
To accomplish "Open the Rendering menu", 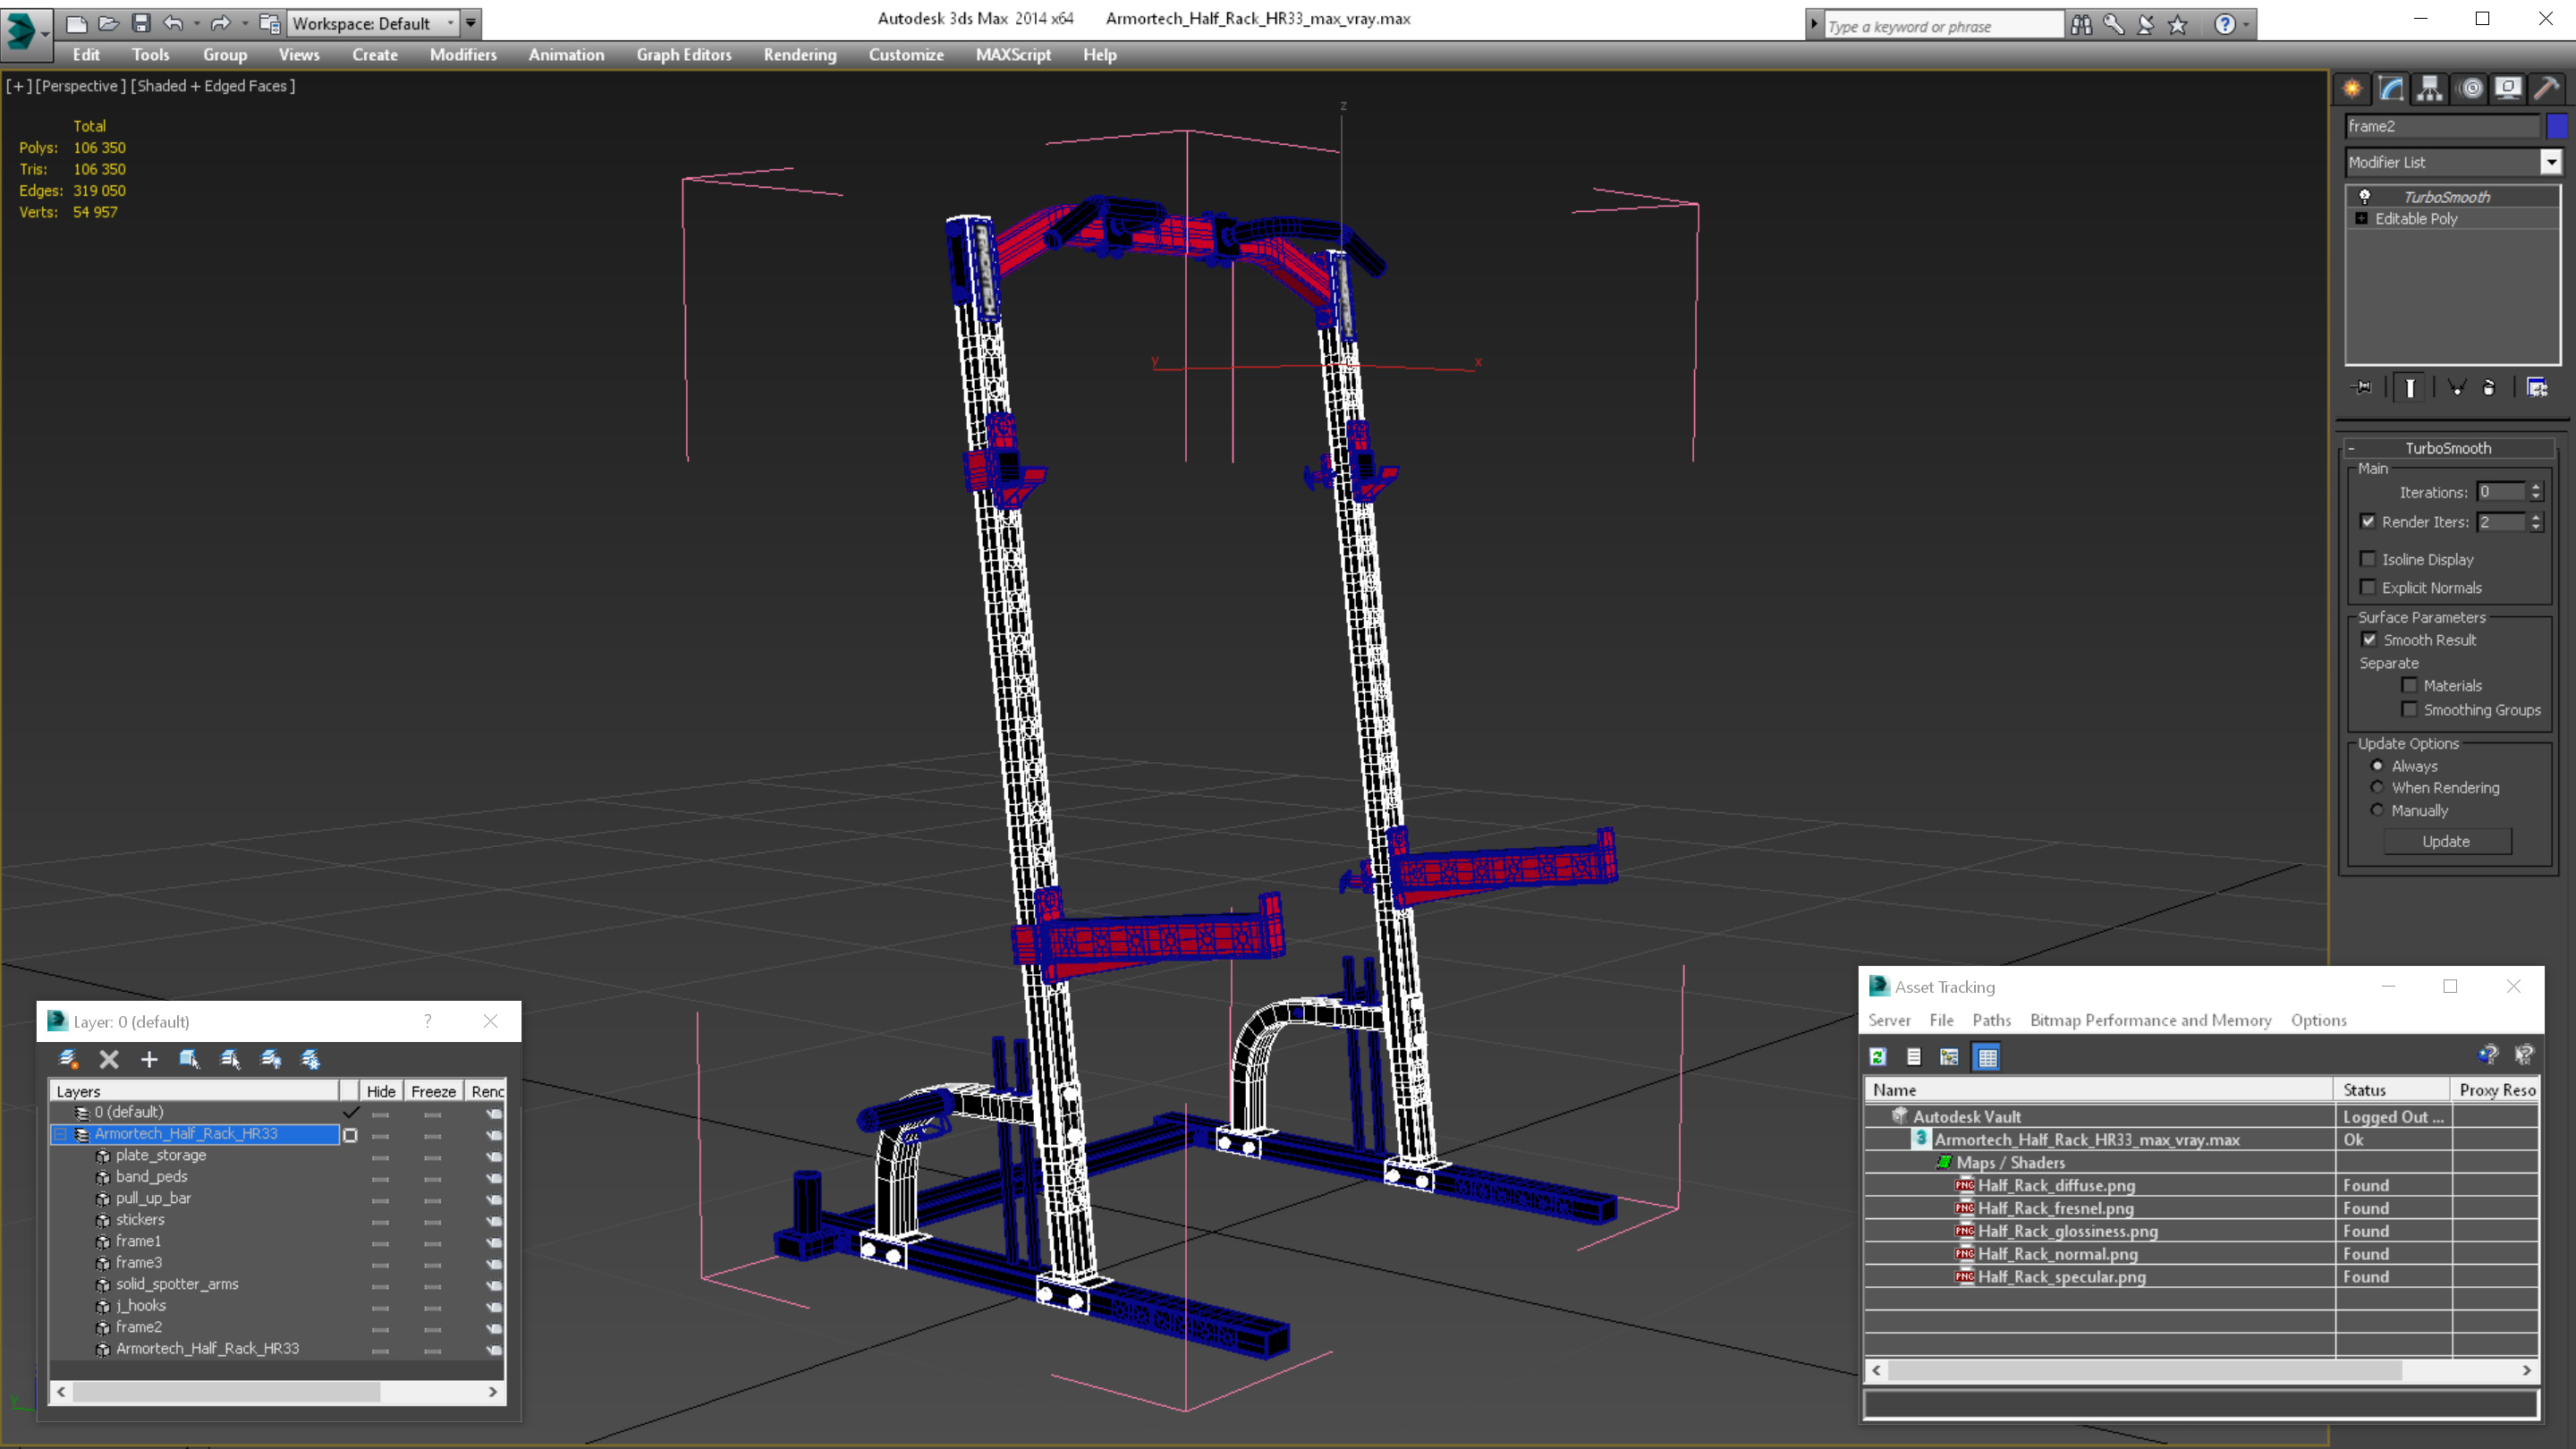I will click(799, 55).
